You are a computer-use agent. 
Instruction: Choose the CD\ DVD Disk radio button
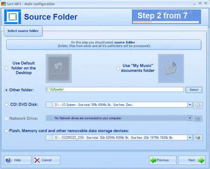(6, 104)
